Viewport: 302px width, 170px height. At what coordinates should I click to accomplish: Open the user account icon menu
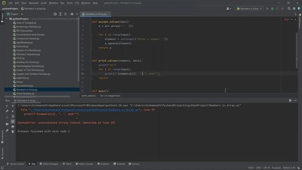tap(228, 8)
